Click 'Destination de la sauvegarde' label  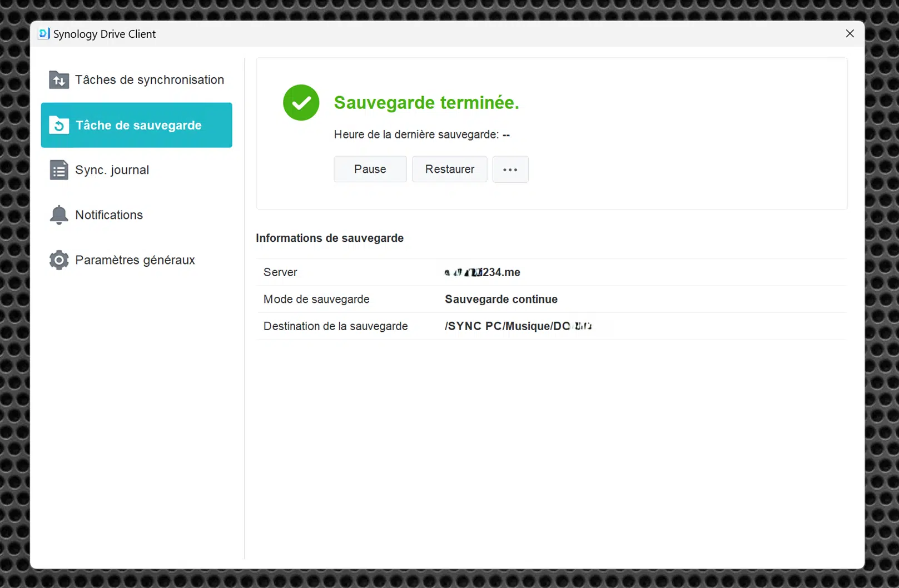pyautogui.click(x=336, y=326)
